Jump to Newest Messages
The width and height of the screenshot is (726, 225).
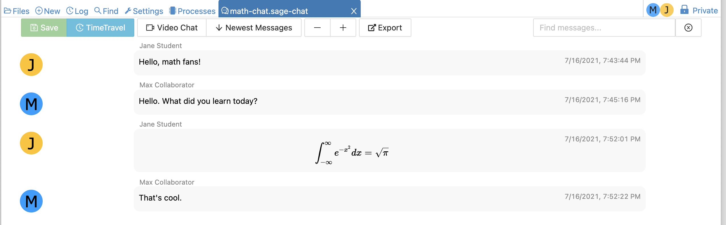coord(254,28)
